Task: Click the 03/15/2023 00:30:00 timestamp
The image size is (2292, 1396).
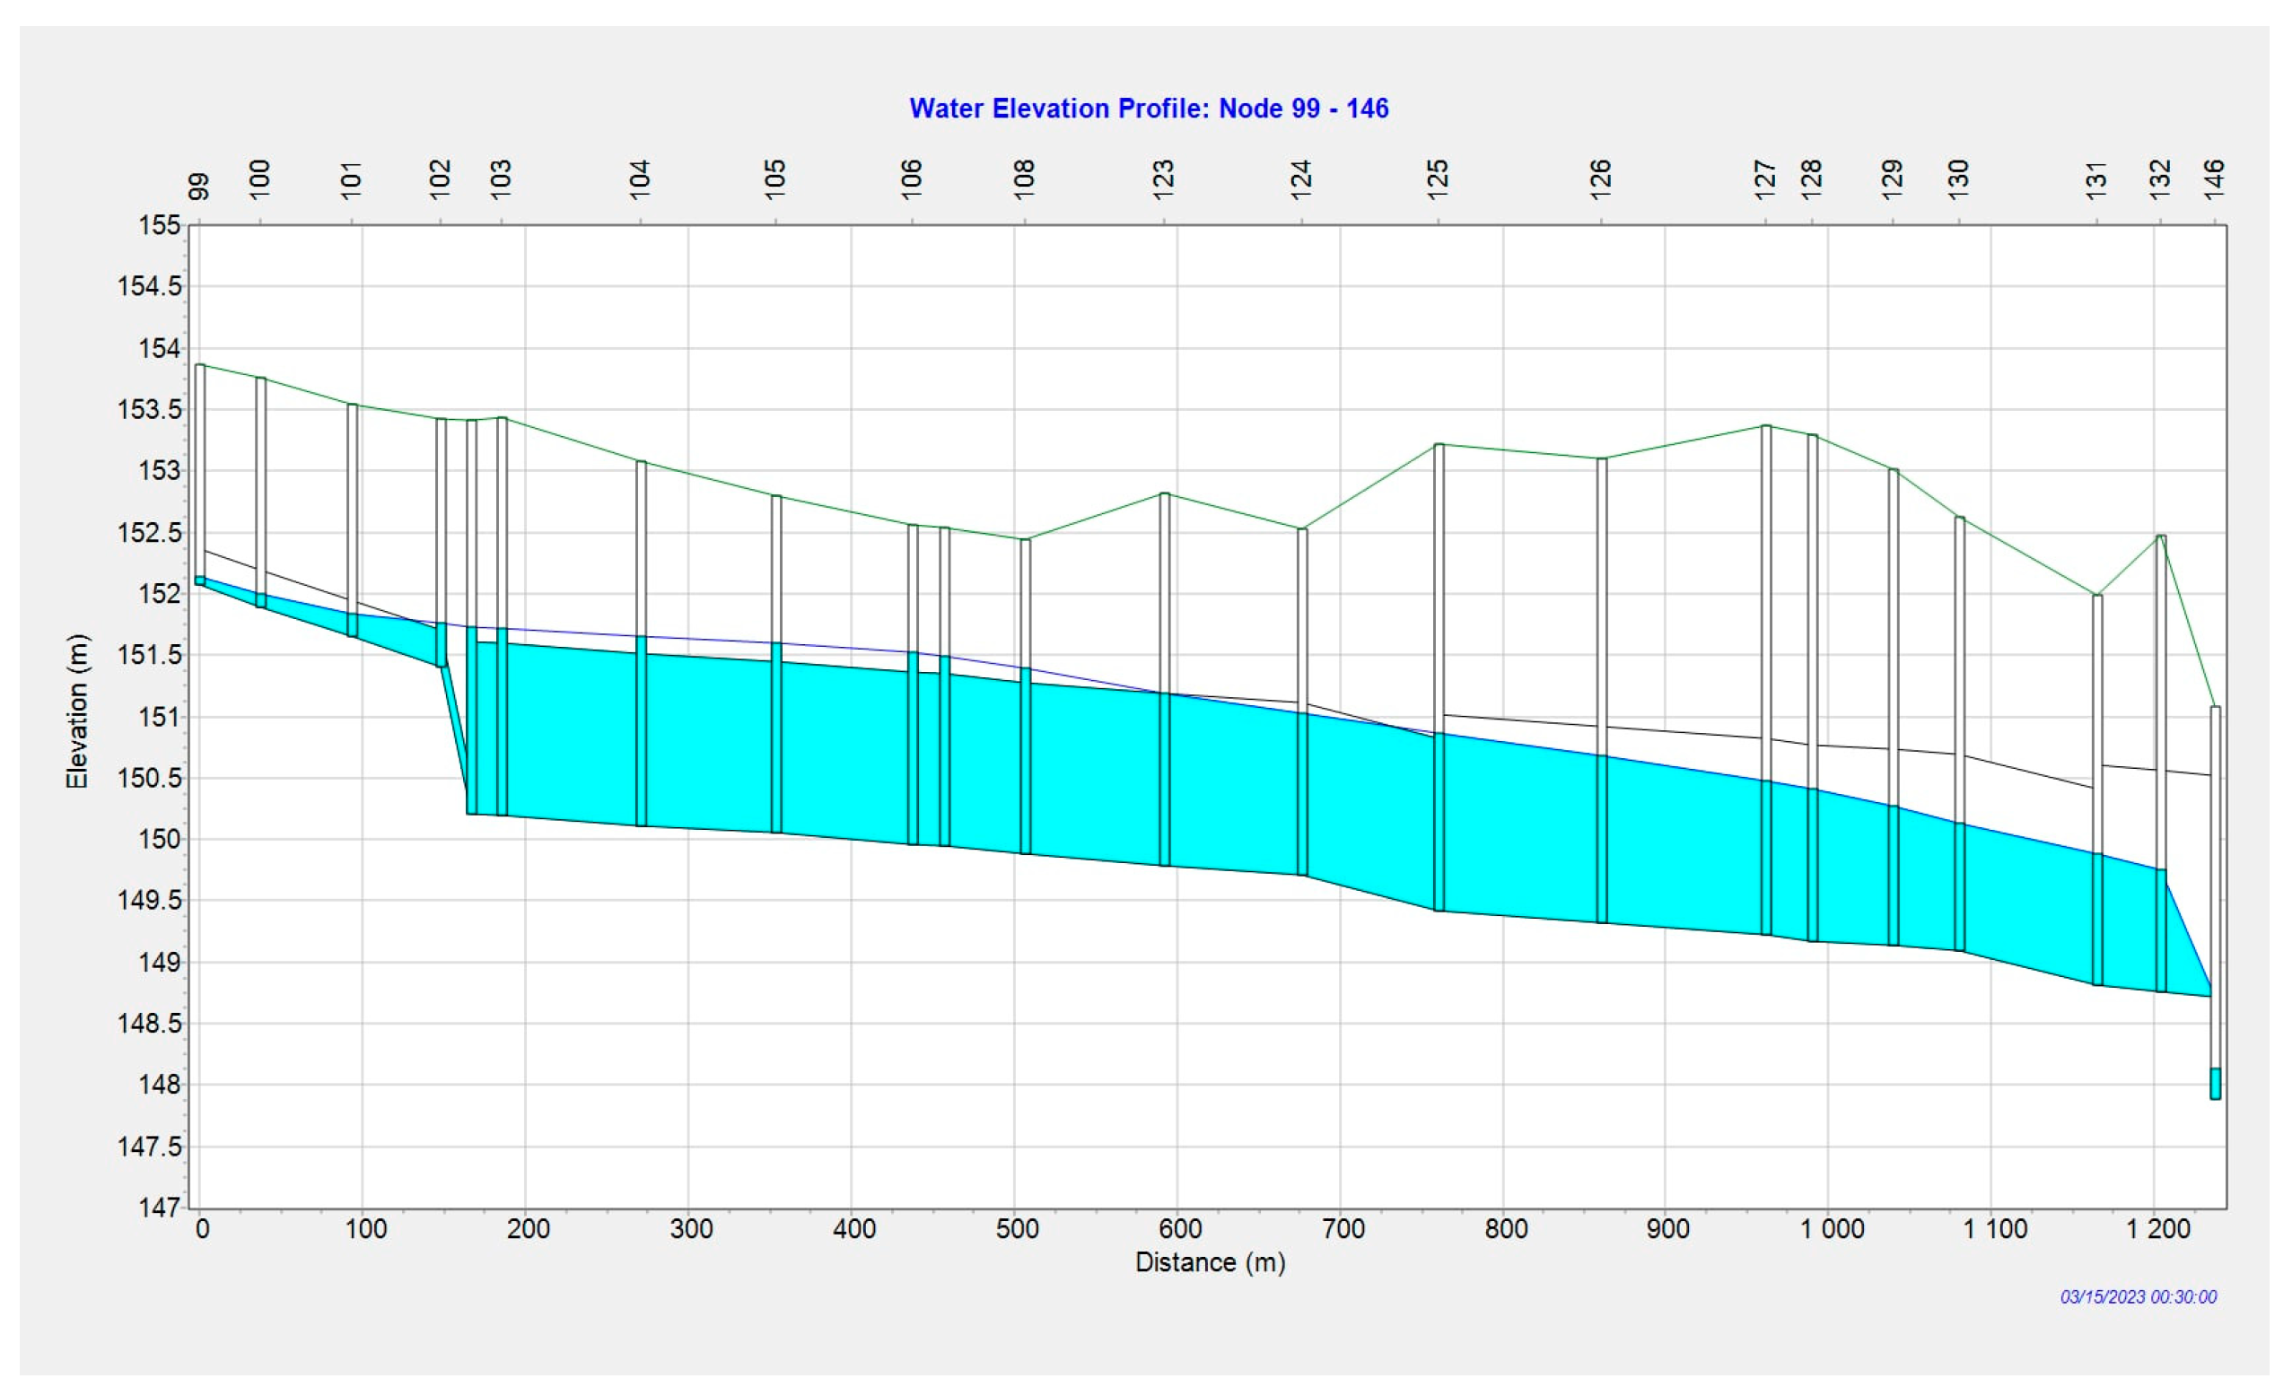Action: coord(2138,1297)
